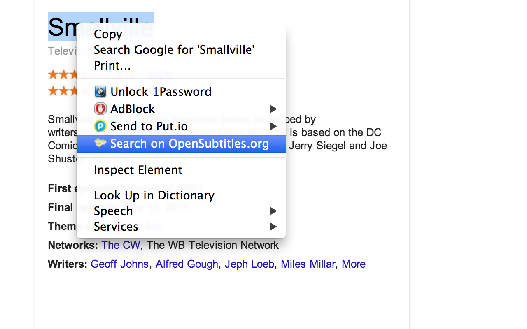Viewport: 527px width, 329px height.
Task: Click the AdBlock stop-sign icon
Action: [x=100, y=109]
